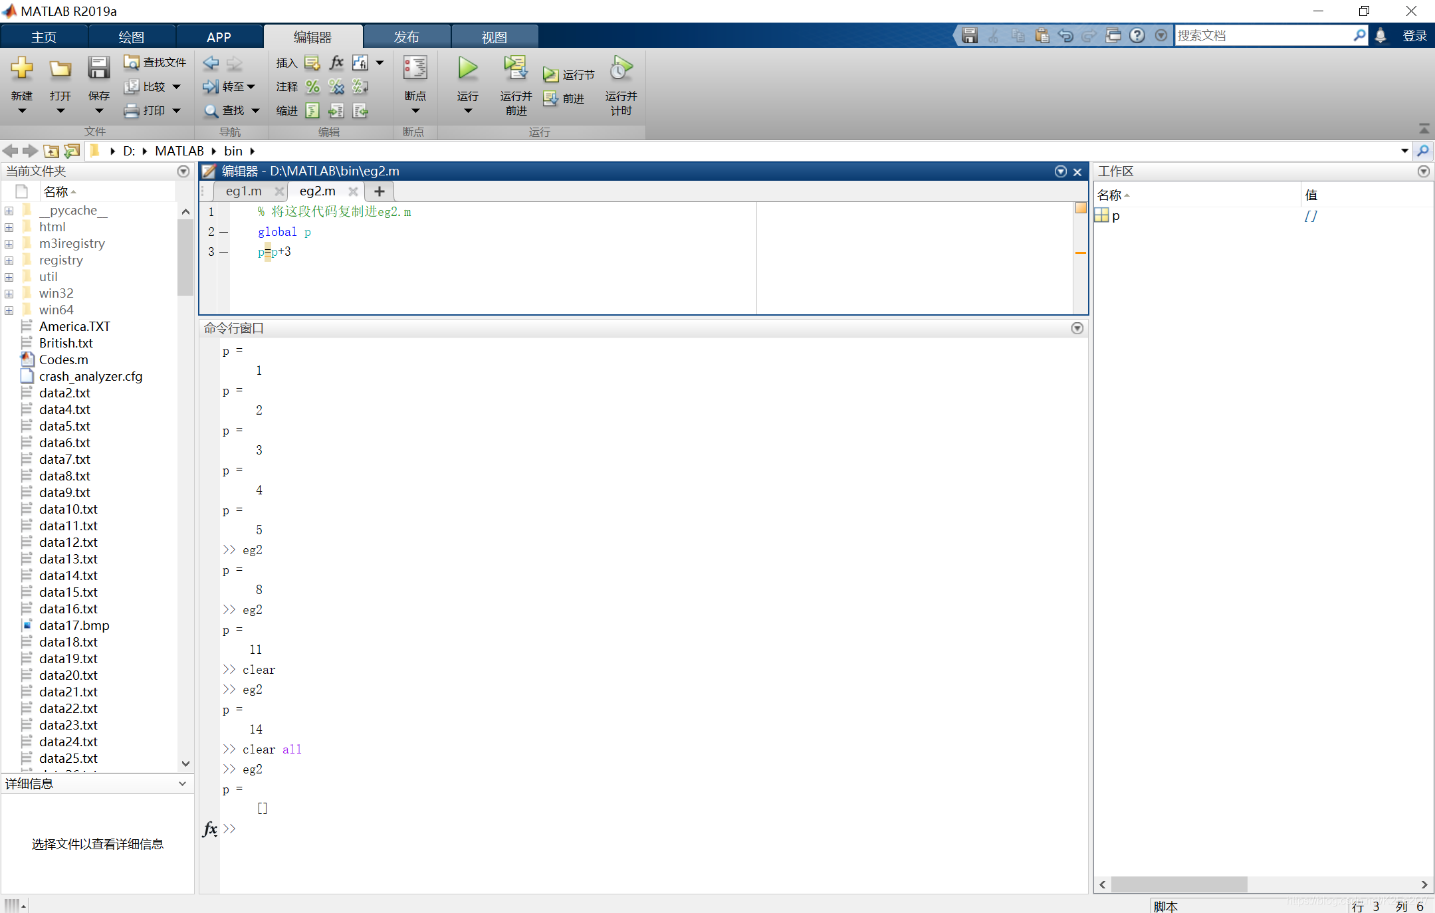Collapse the toolstrip ribbon arrow
Image resolution: width=1435 pixels, height=913 pixels.
point(1424,128)
